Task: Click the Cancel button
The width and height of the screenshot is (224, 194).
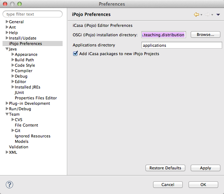Action: click(x=168, y=185)
